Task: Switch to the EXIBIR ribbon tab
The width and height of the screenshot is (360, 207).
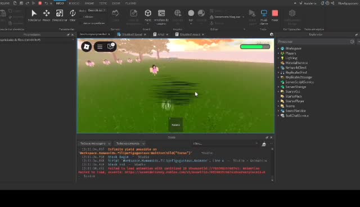Action: [x=116, y=3]
